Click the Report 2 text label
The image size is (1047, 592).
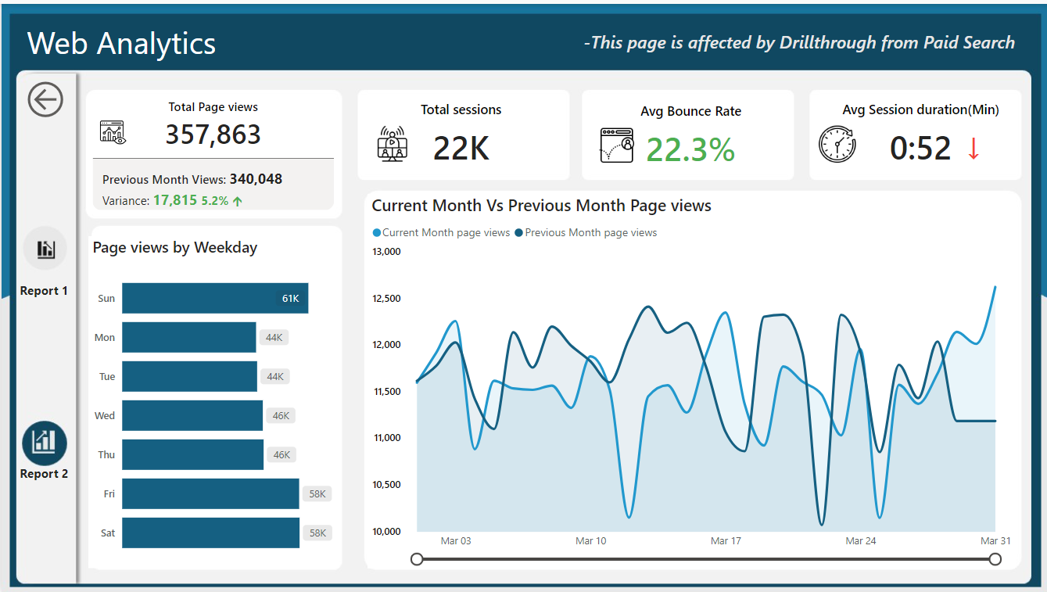tap(44, 474)
